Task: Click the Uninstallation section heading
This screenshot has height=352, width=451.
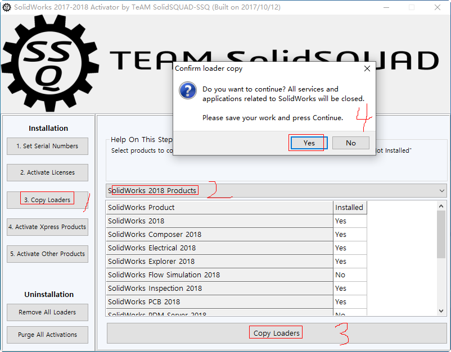Action: [x=49, y=295]
